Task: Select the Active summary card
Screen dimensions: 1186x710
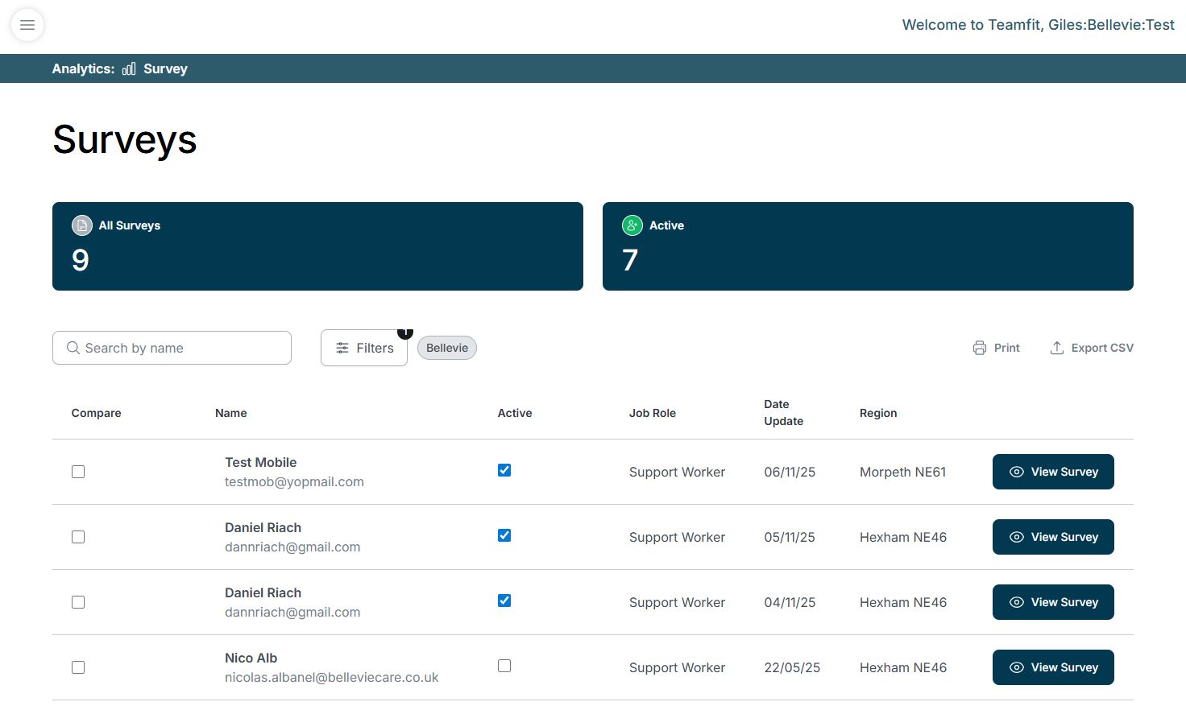Action: pyautogui.click(x=868, y=246)
